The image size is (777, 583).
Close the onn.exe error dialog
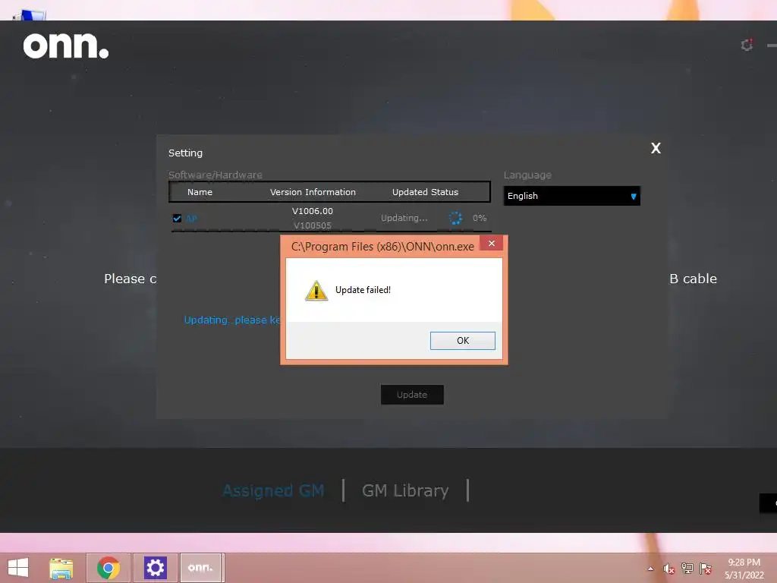[491, 244]
